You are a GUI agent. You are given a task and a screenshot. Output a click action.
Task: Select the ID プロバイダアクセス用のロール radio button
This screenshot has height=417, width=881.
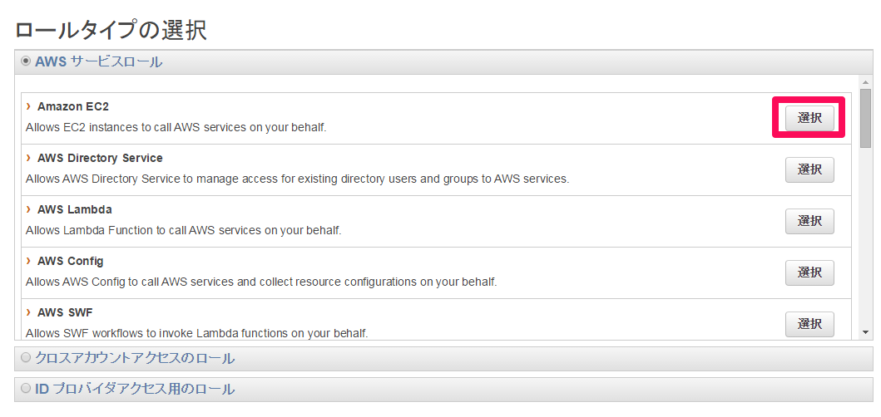coord(26,389)
